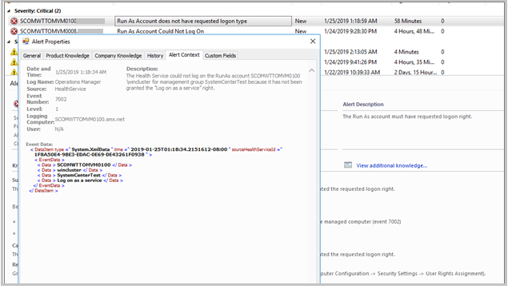Click the wincluster data element
The width and height of the screenshot is (508, 289).
pos(69,170)
